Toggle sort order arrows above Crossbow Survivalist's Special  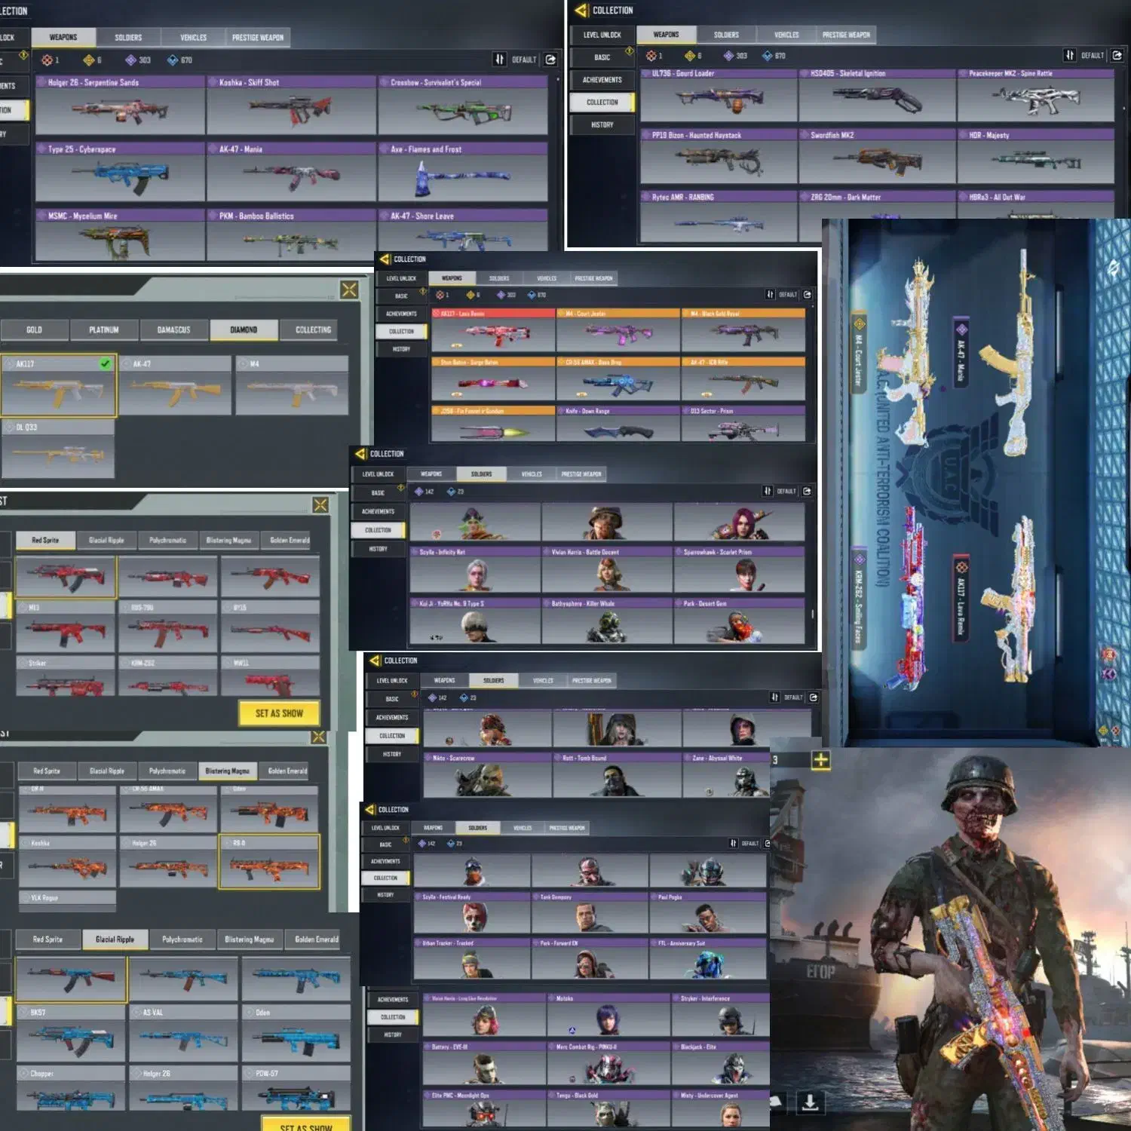[499, 60]
